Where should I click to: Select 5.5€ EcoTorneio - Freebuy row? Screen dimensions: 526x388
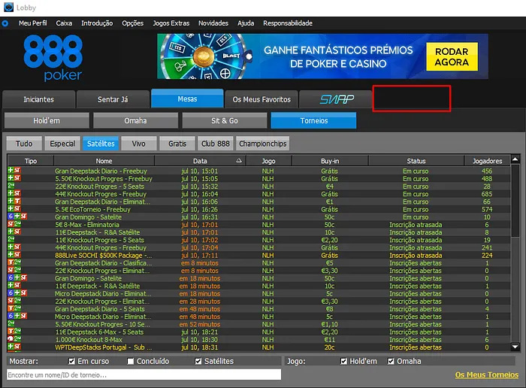258,209
